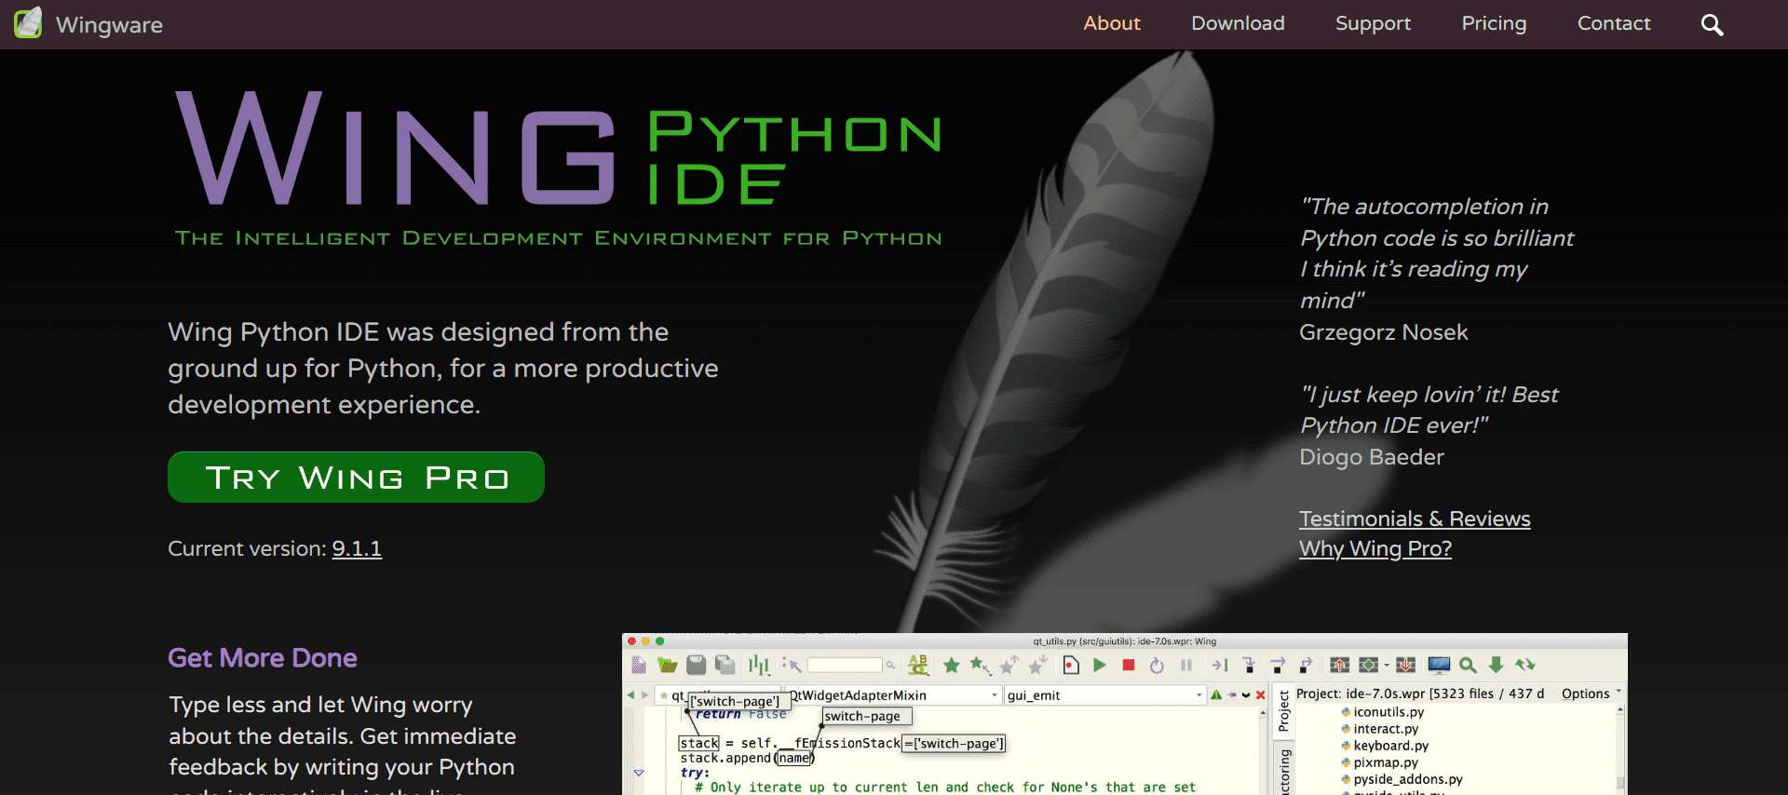Click the Wing toolbar search input field

coord(845,665)
